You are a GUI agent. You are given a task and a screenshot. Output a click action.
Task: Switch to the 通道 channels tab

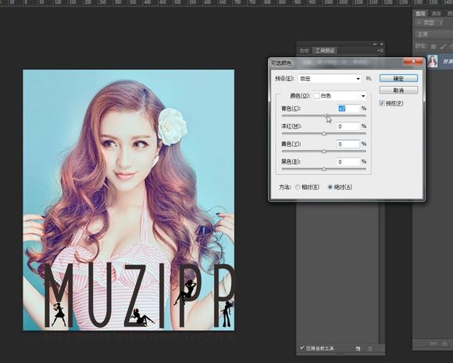coord(436,13)
